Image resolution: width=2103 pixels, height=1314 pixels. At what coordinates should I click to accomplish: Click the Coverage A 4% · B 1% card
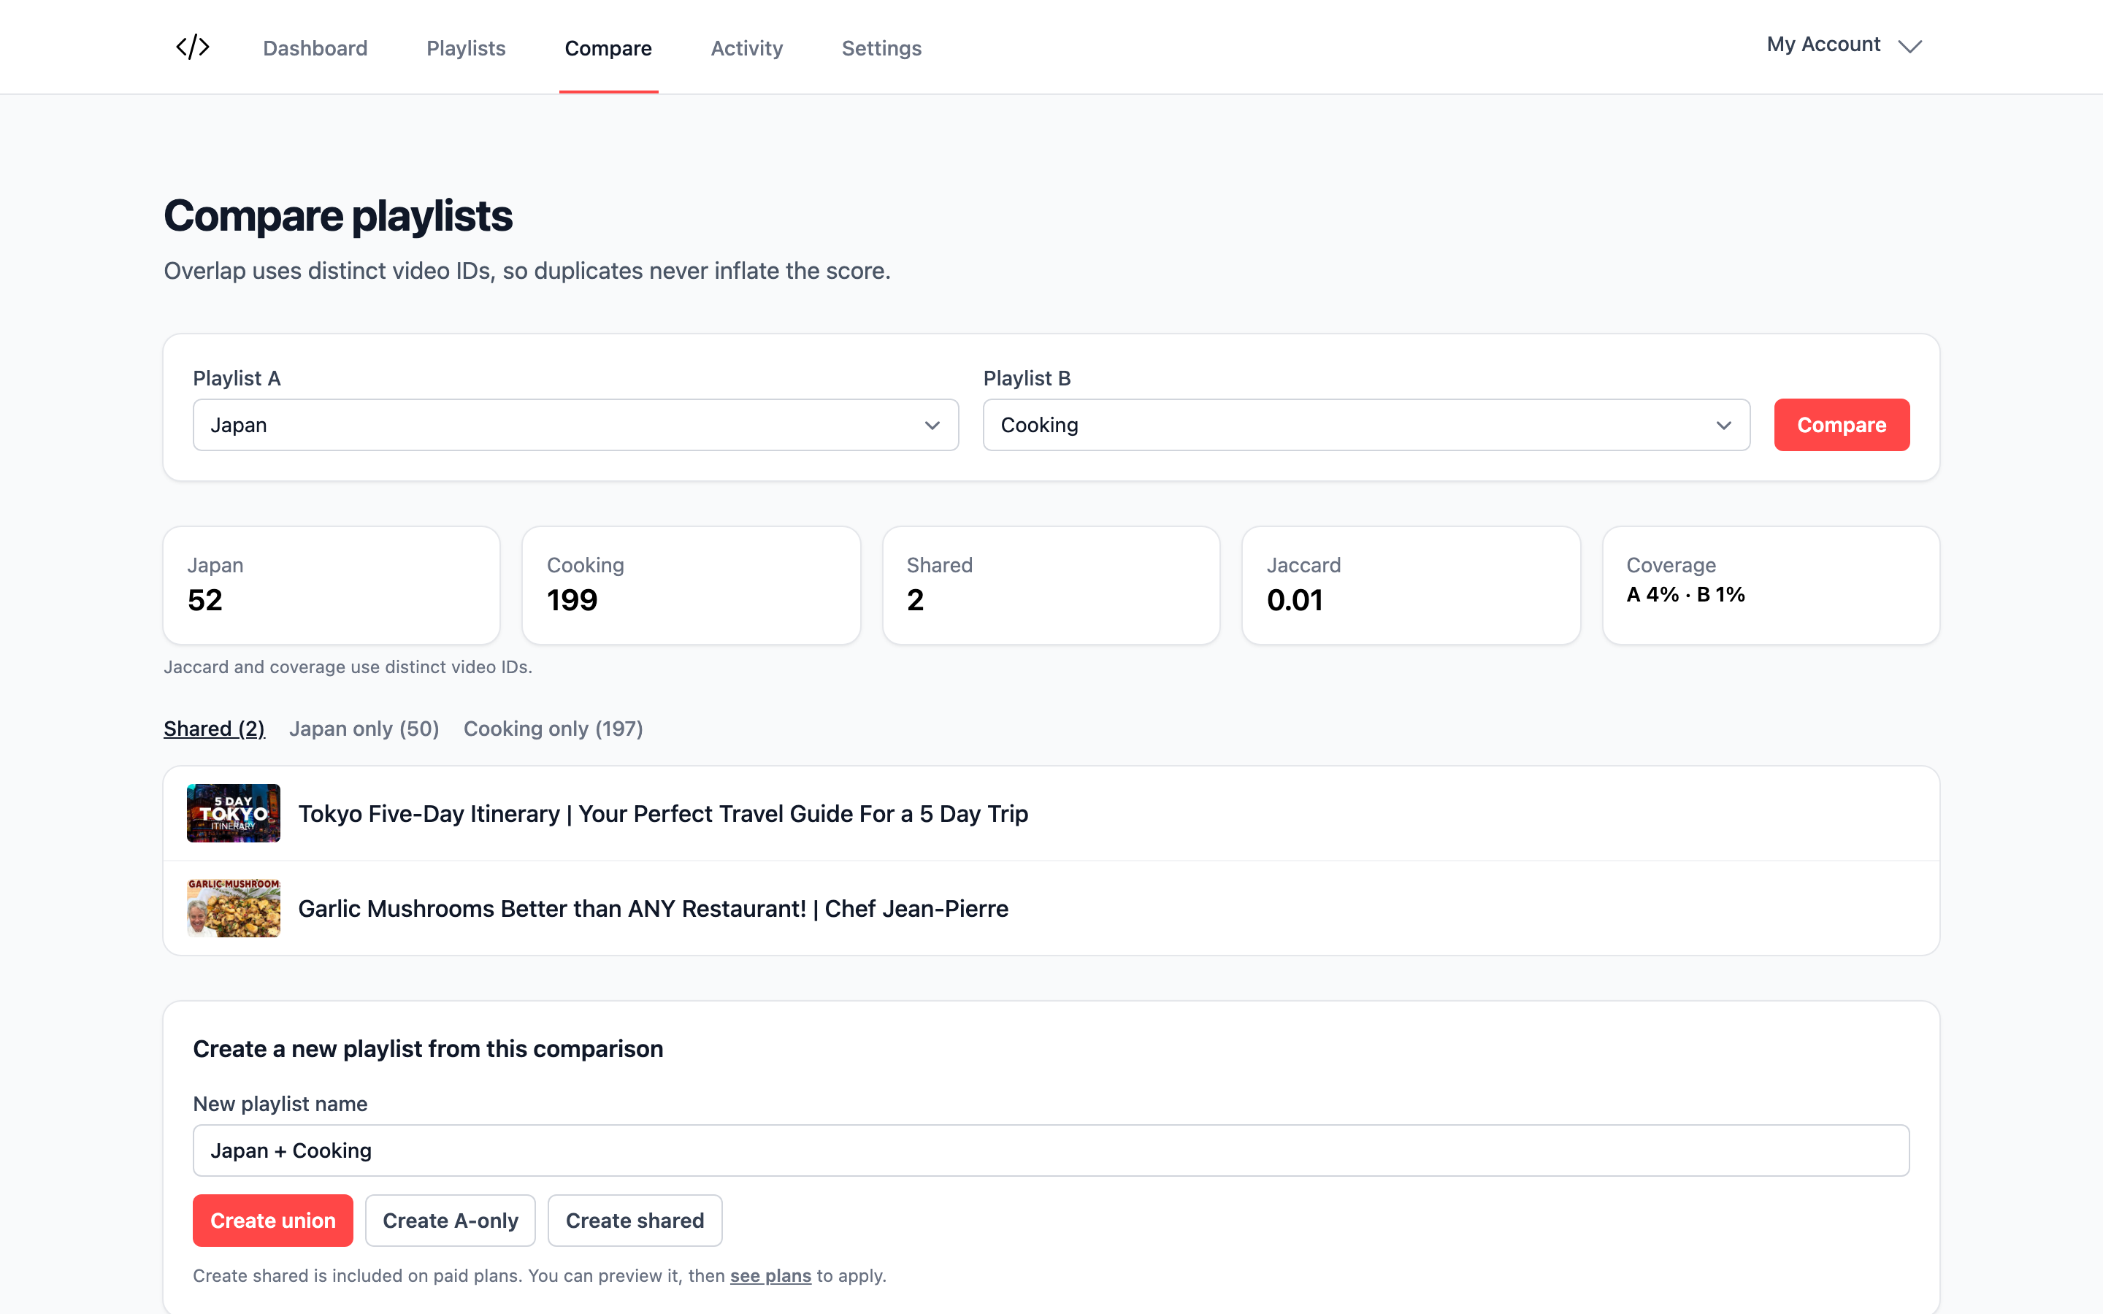tap(1770, 585)
